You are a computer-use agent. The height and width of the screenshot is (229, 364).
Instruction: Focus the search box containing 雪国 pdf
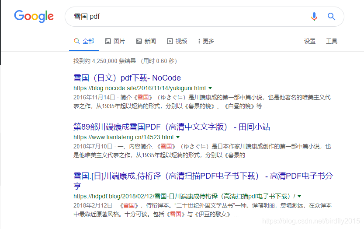point(205,17)
